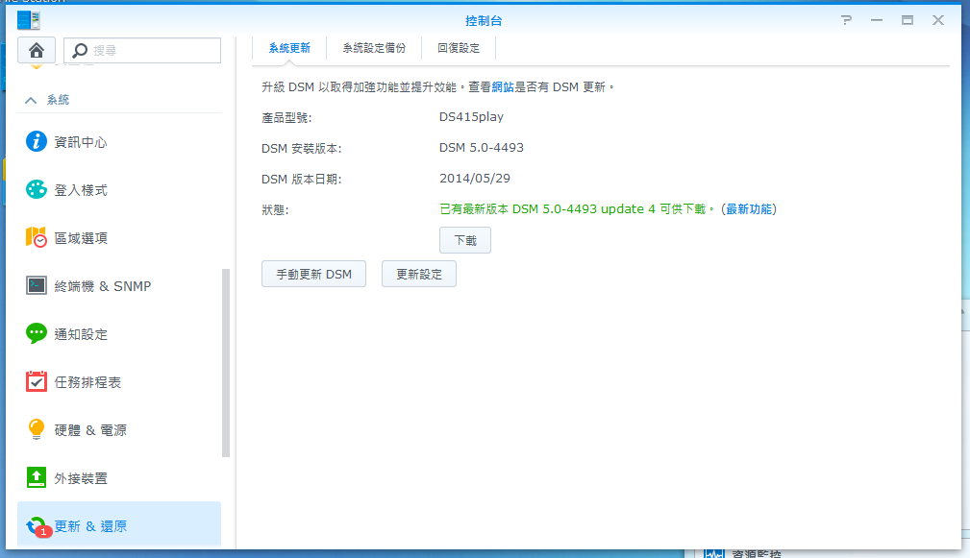The width and height of the screenshot is (970, 558).
Task: Open the 登入樣式 palette icon
Action: 36,189
